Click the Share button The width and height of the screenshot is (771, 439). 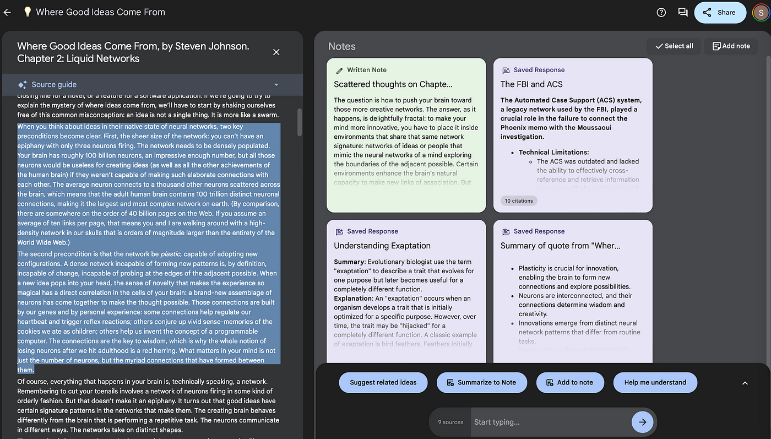coord(720,12)
